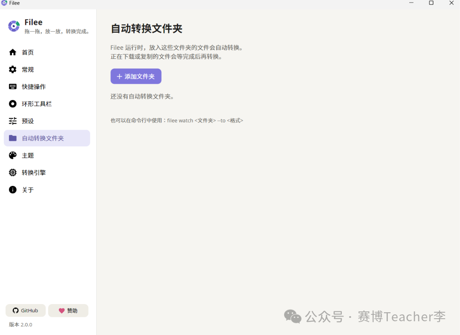Open the 首页 page
Image resolution: width=460 pixels, height=335 pixels.
click(x=47, y=52)
